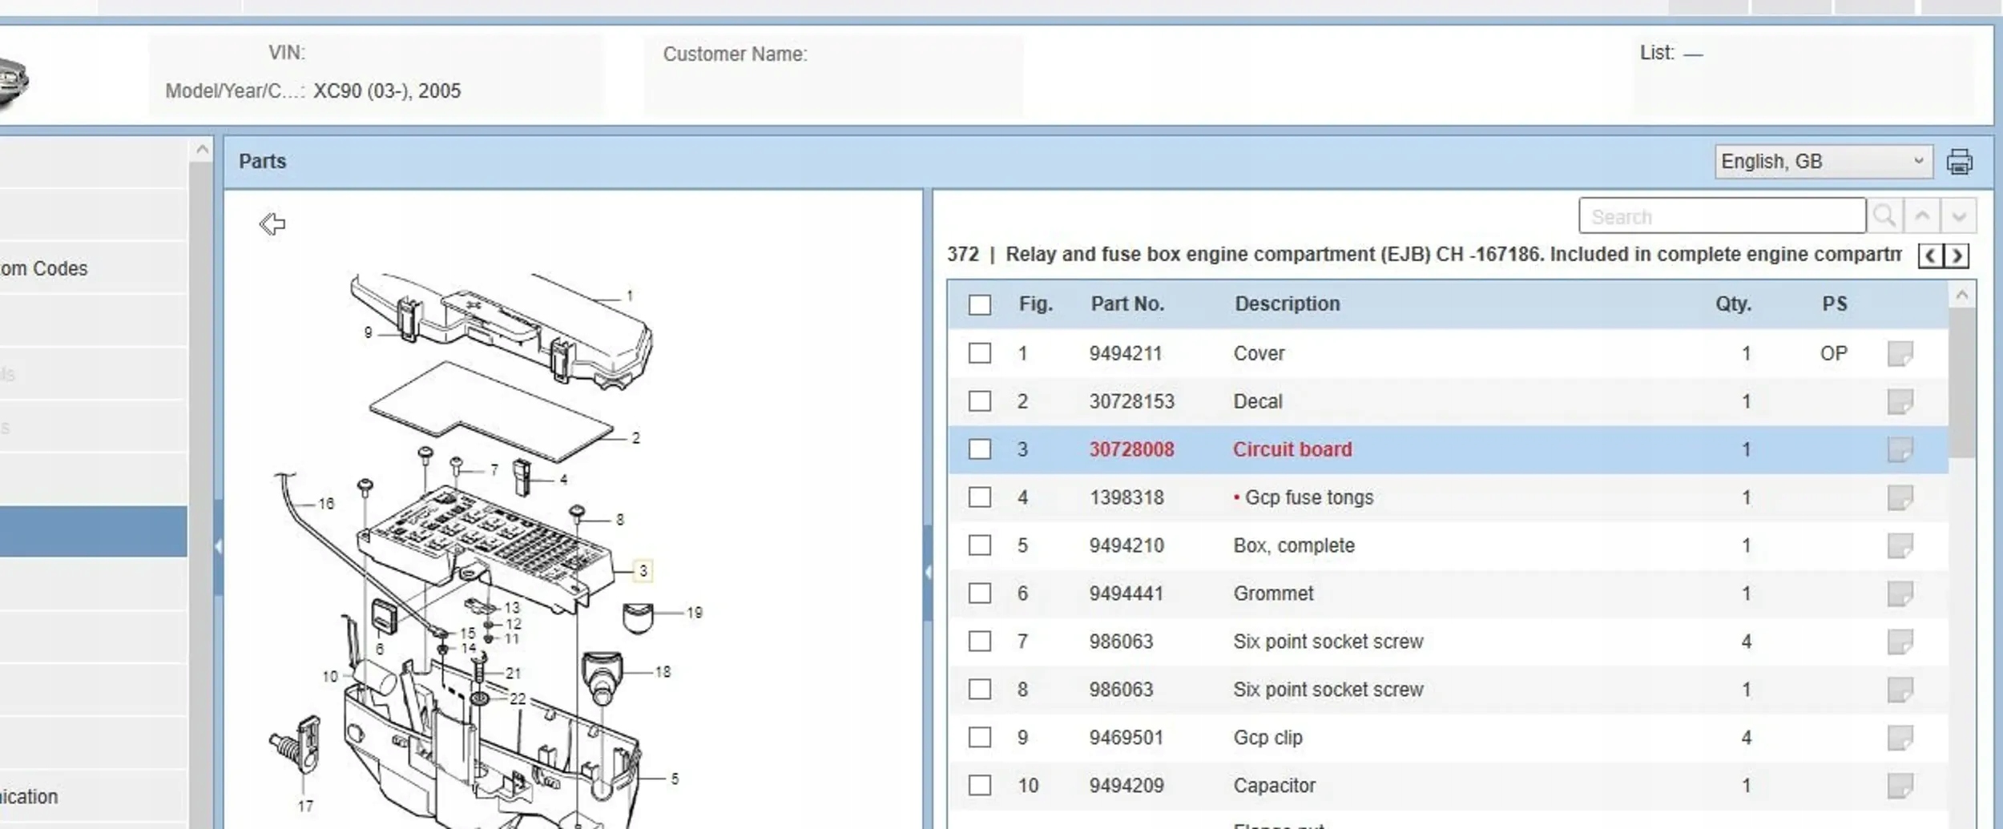Jump to next search result arrow
Image resolution: width=2003 pixels, height=829 pixels.
point(1959,216)
